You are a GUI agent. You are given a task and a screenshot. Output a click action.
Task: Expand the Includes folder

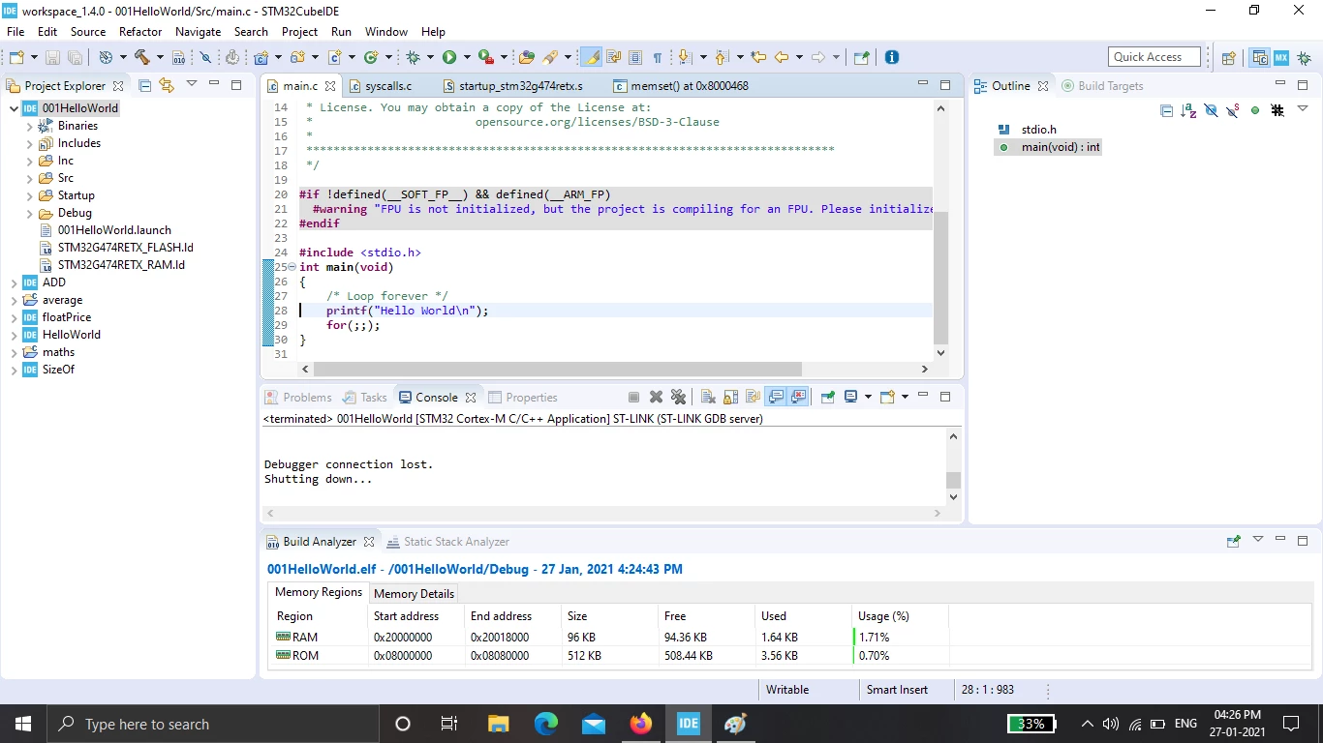31,143
